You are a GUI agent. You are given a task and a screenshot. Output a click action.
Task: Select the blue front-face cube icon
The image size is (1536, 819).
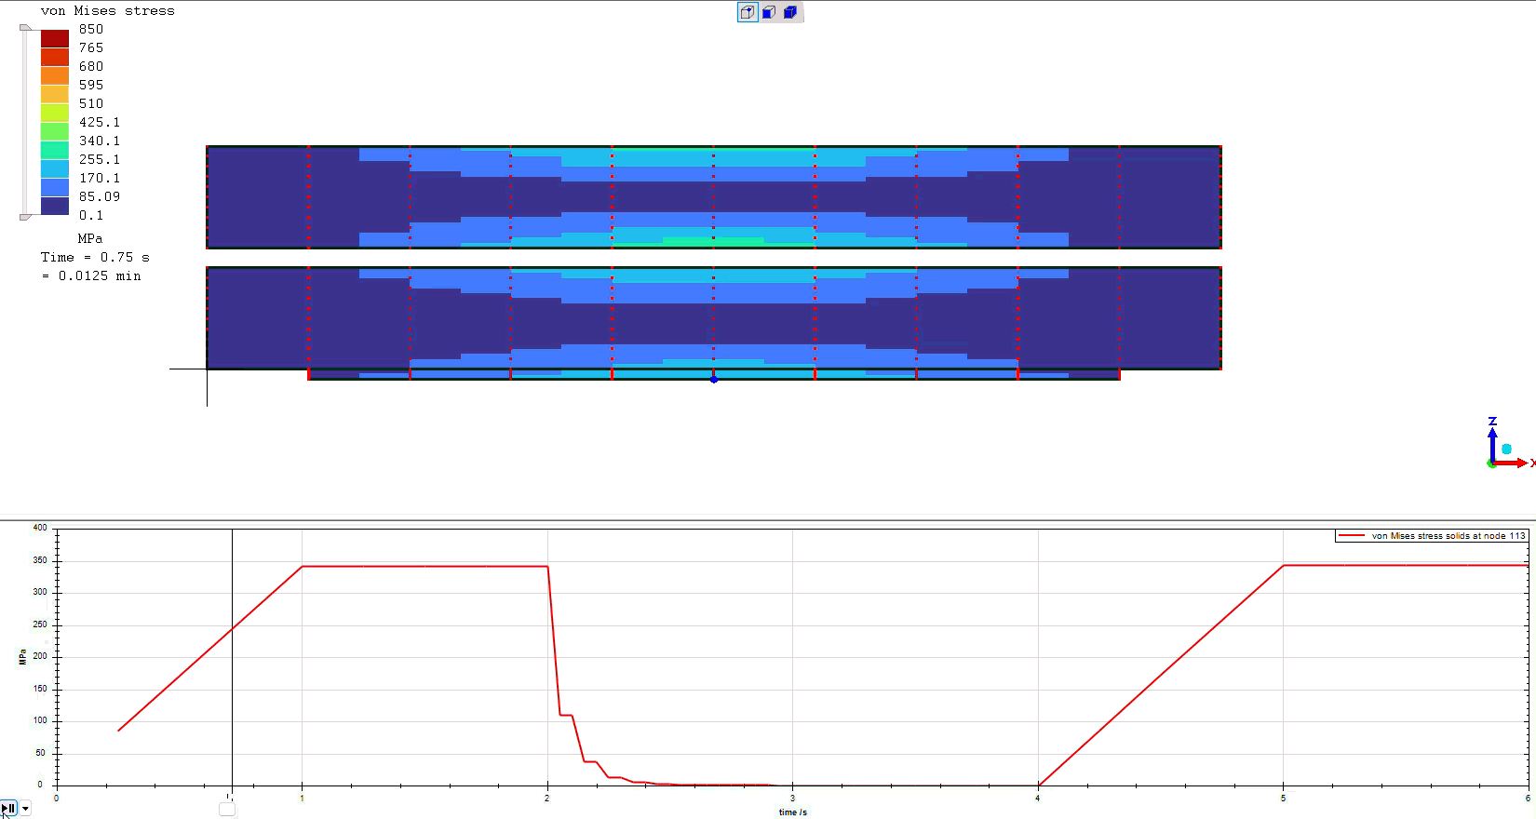[769, 12]
